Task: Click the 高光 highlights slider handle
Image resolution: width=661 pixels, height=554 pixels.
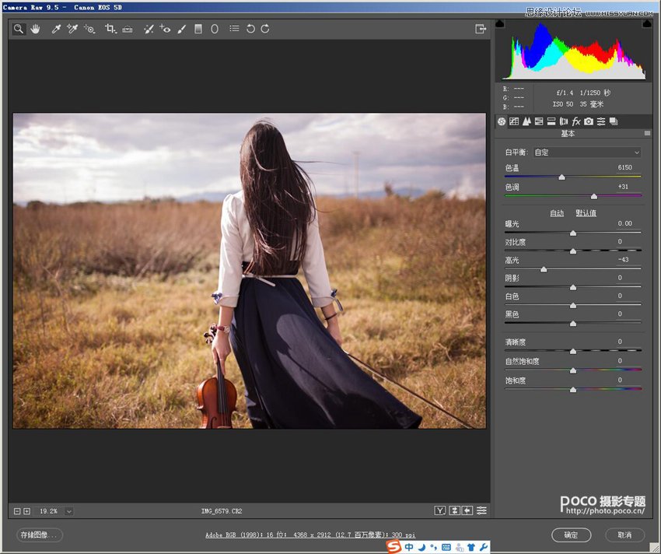Action: [544, 269]
